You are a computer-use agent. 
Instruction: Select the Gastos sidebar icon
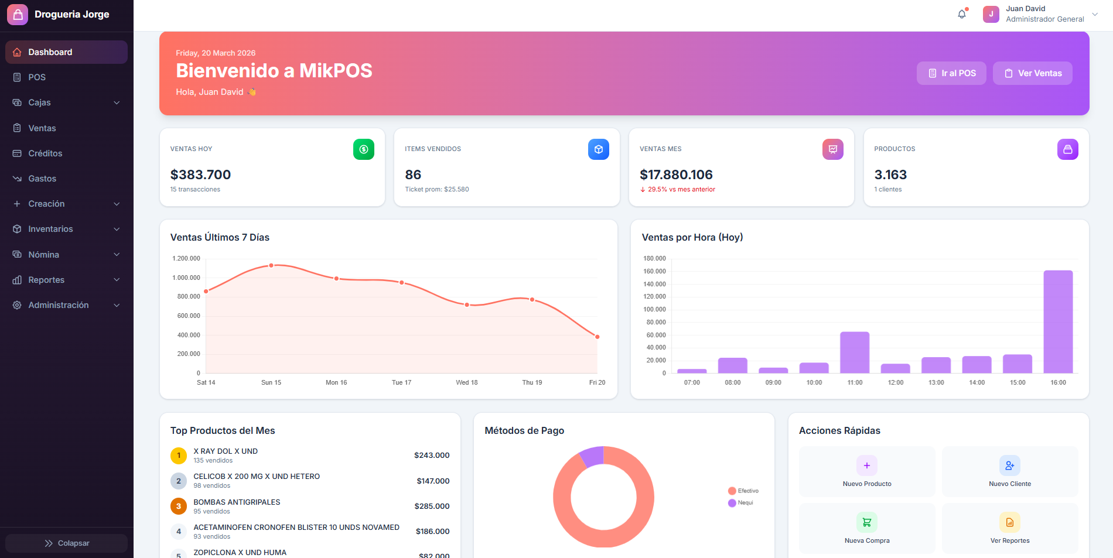coord(17,179)
